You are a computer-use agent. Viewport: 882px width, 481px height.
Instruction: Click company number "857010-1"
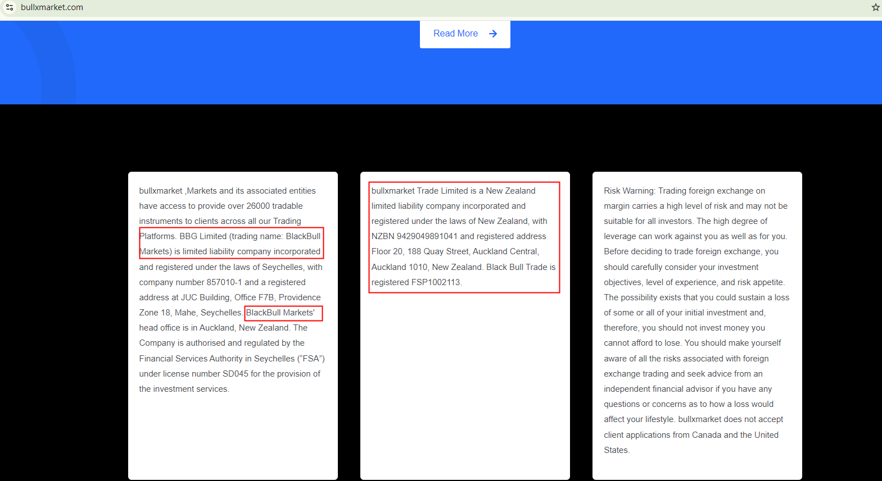[x=224, y=282]
